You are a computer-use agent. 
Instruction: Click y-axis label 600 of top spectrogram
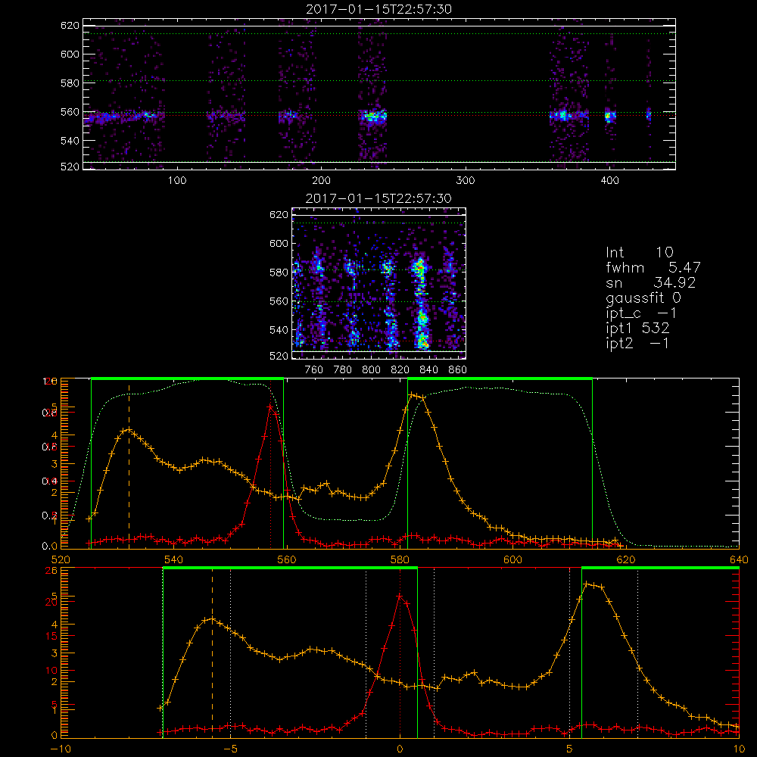point(70,54)
